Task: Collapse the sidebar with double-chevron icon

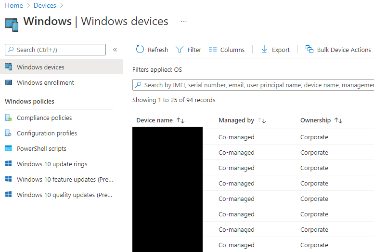Action: click(115, 50)
